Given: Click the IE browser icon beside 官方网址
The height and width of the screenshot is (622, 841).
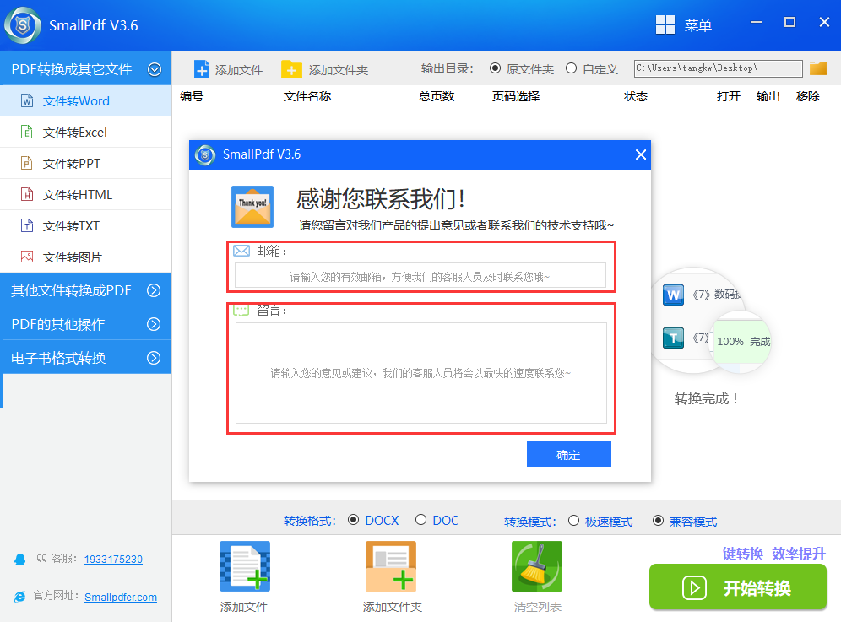Looking at the screenshot, I should tap(20, 597).
